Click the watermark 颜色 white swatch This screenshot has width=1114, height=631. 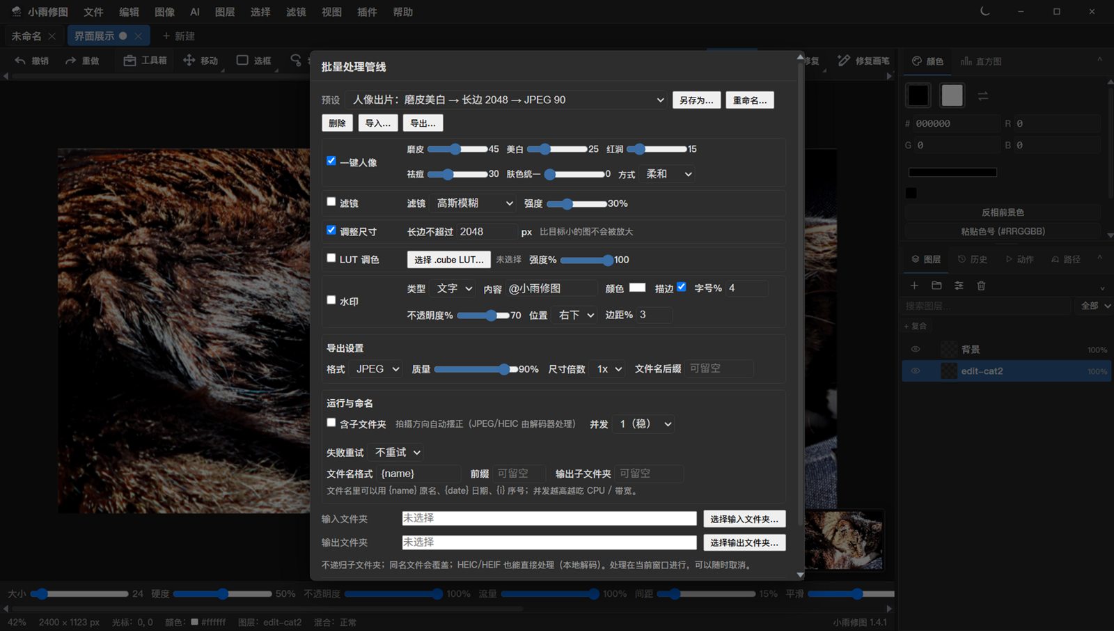pyautogui.click(x=637, y=288)
